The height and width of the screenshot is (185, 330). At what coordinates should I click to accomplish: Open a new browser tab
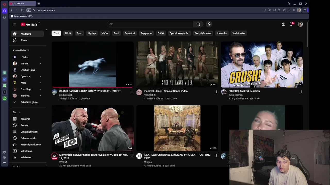coord(39,4)
